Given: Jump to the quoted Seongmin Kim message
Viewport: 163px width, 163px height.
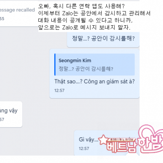Looking at the screenshot, I should 95,64.
